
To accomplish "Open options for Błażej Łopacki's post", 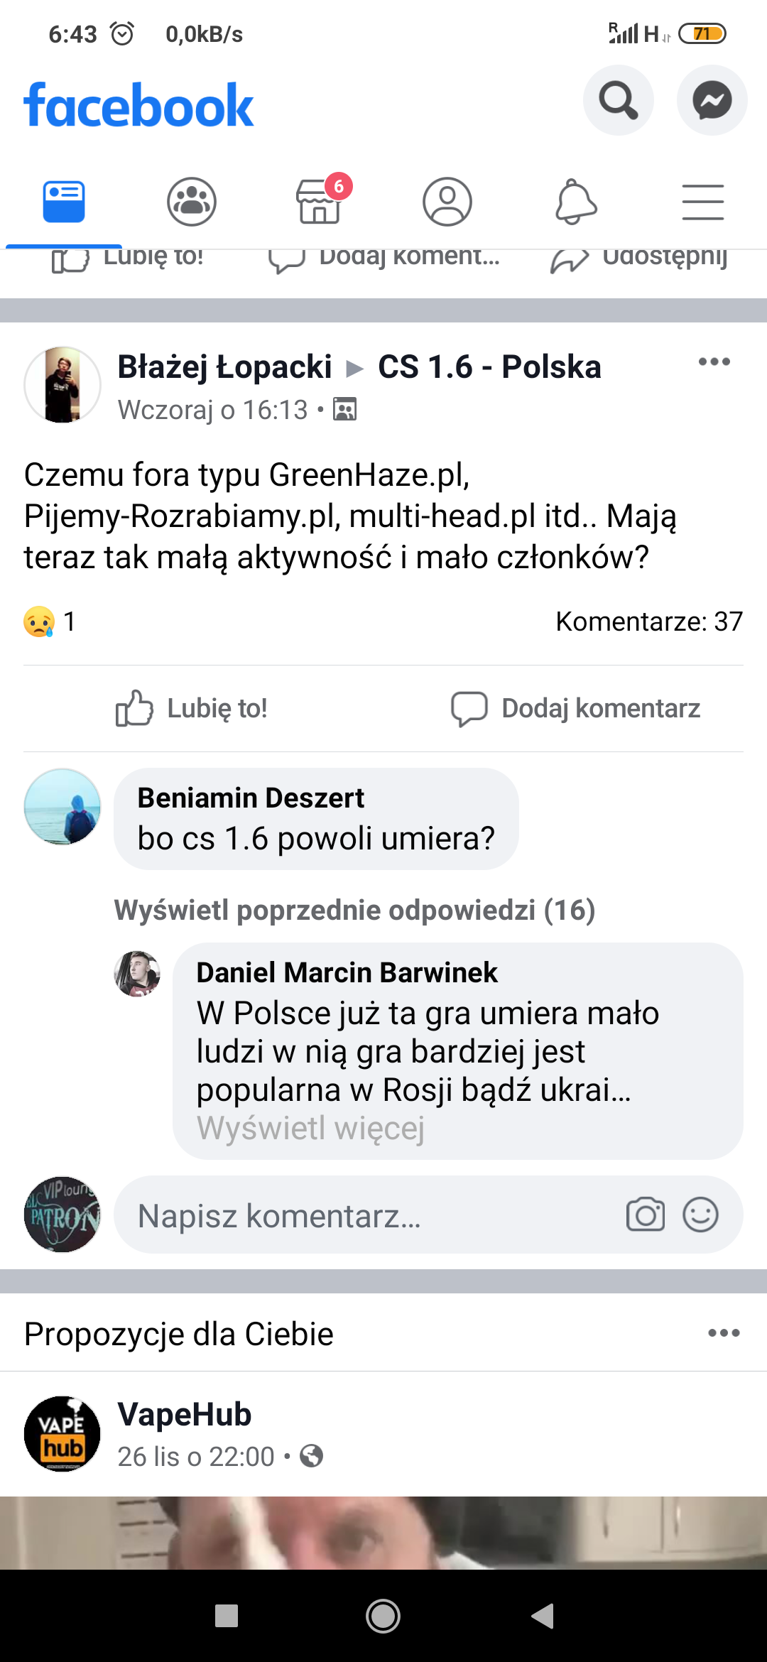I will pos(714,362).
